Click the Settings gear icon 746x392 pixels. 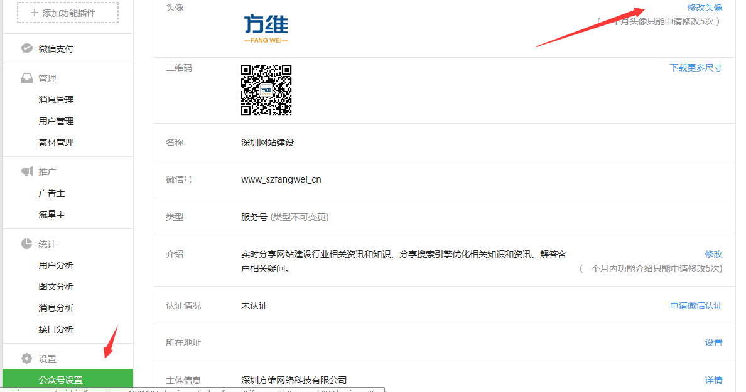[x=26, y=359]
